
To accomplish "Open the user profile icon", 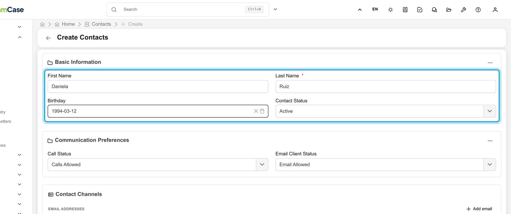I will point(495,10).
